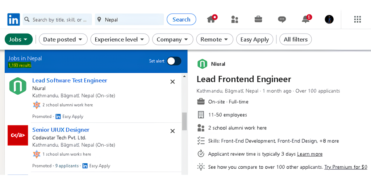371x185 pixels.
Task: Click the search magnifier icon
Action: [27, 20]
